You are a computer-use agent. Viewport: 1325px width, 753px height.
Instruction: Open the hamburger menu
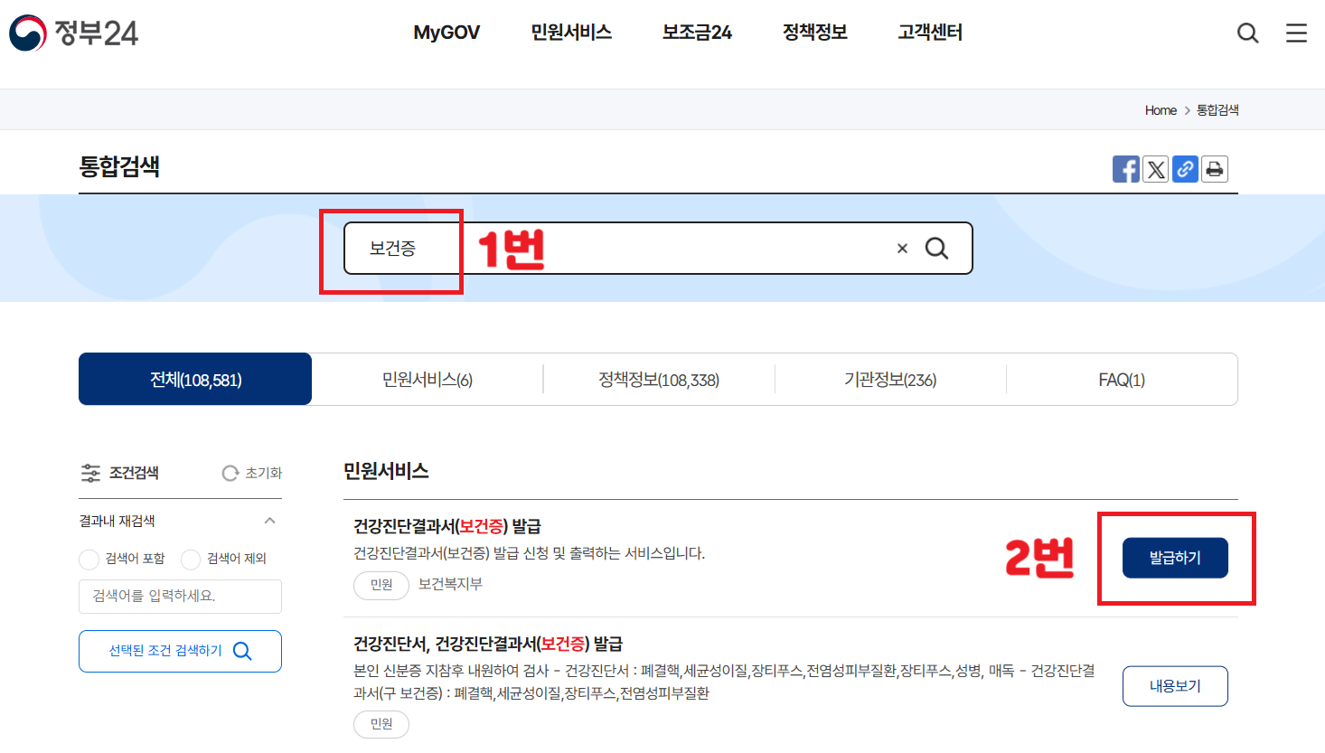pyautogui.click(x=1297, y=33)
